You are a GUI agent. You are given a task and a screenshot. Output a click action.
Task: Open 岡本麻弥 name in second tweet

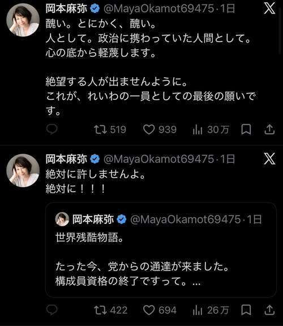click(x=66, y=159)
